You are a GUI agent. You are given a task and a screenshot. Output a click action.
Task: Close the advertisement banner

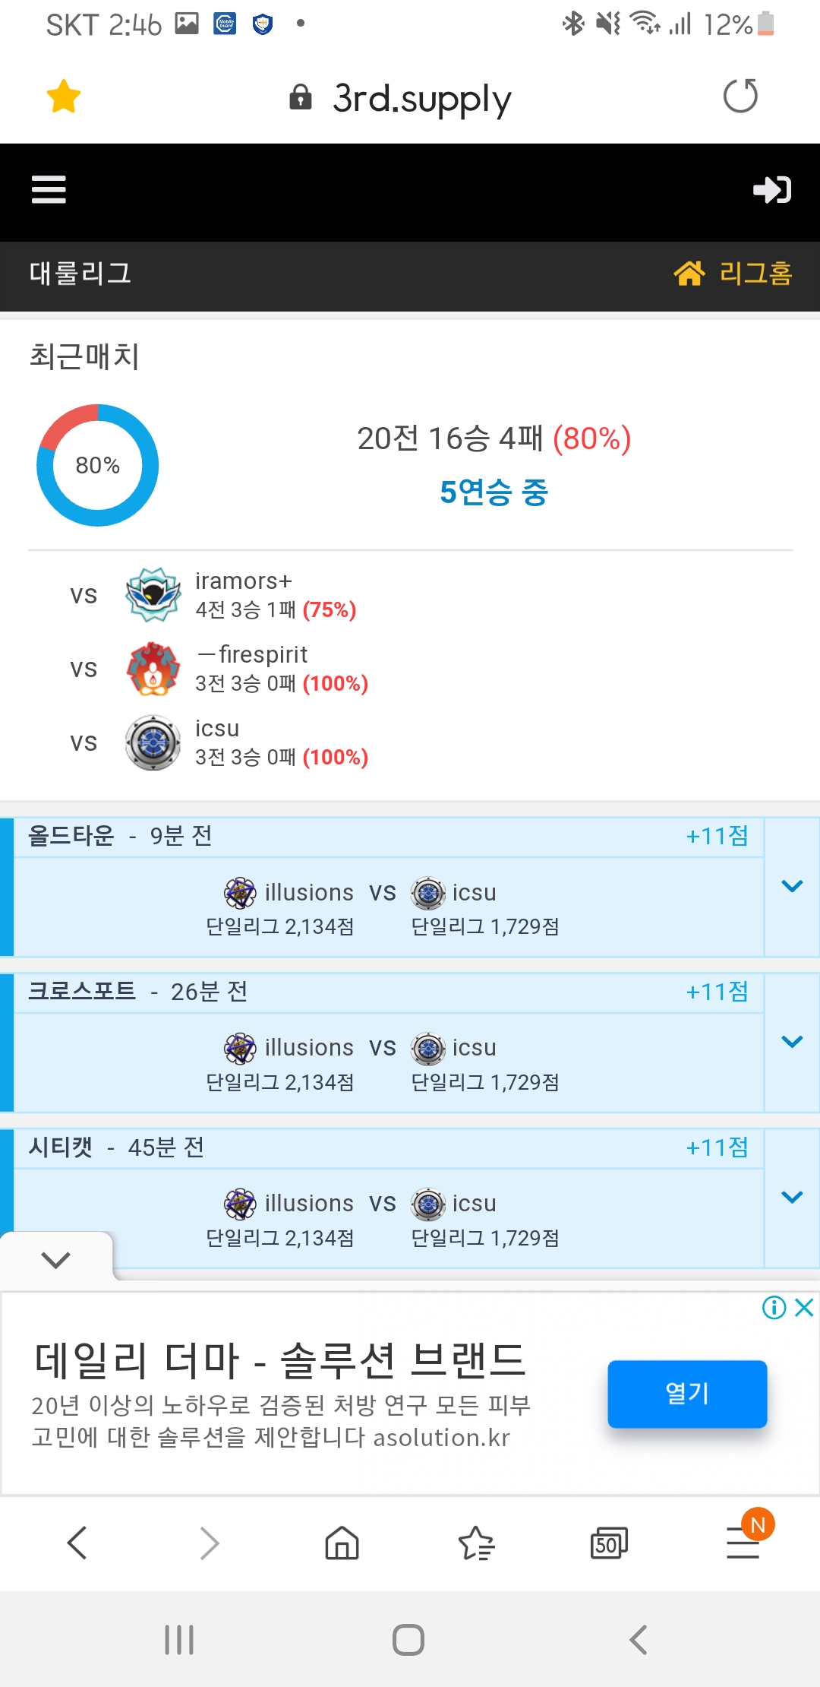tap(804, 1307)
